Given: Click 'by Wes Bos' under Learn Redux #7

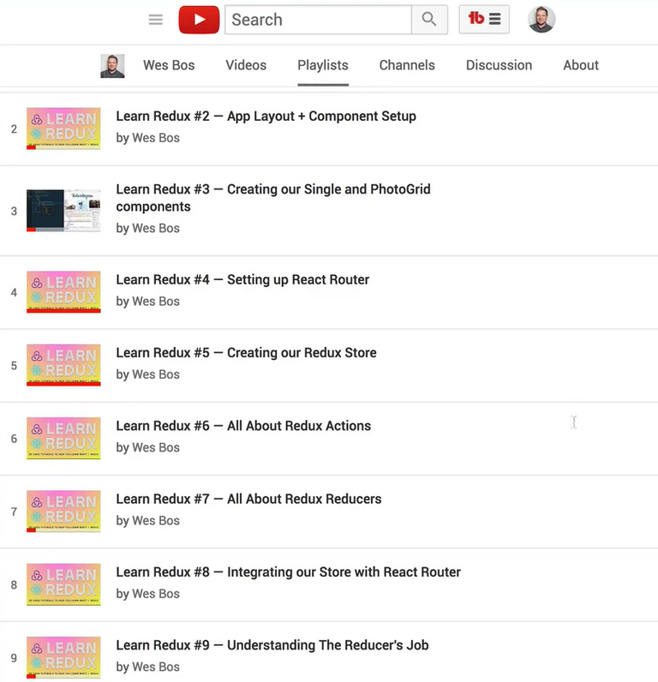Looking at the screenshot, I should click(147, 521).
